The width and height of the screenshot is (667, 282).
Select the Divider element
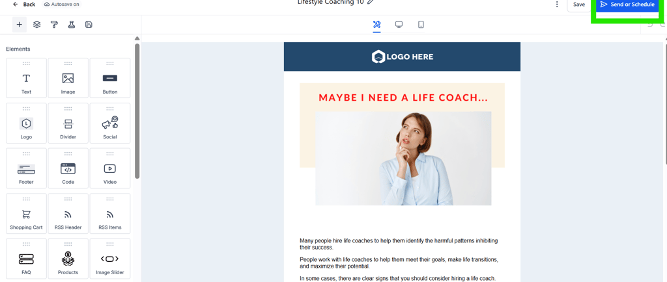pos(68,123)
